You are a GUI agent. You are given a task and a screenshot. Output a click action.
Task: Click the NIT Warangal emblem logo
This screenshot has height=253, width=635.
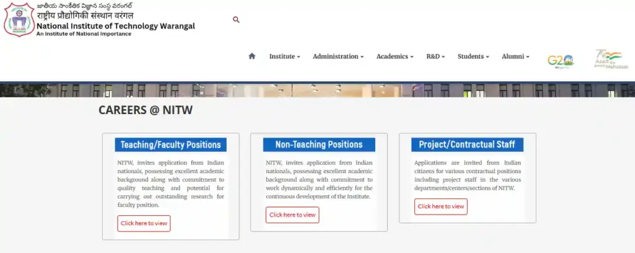tap(19, 20)
